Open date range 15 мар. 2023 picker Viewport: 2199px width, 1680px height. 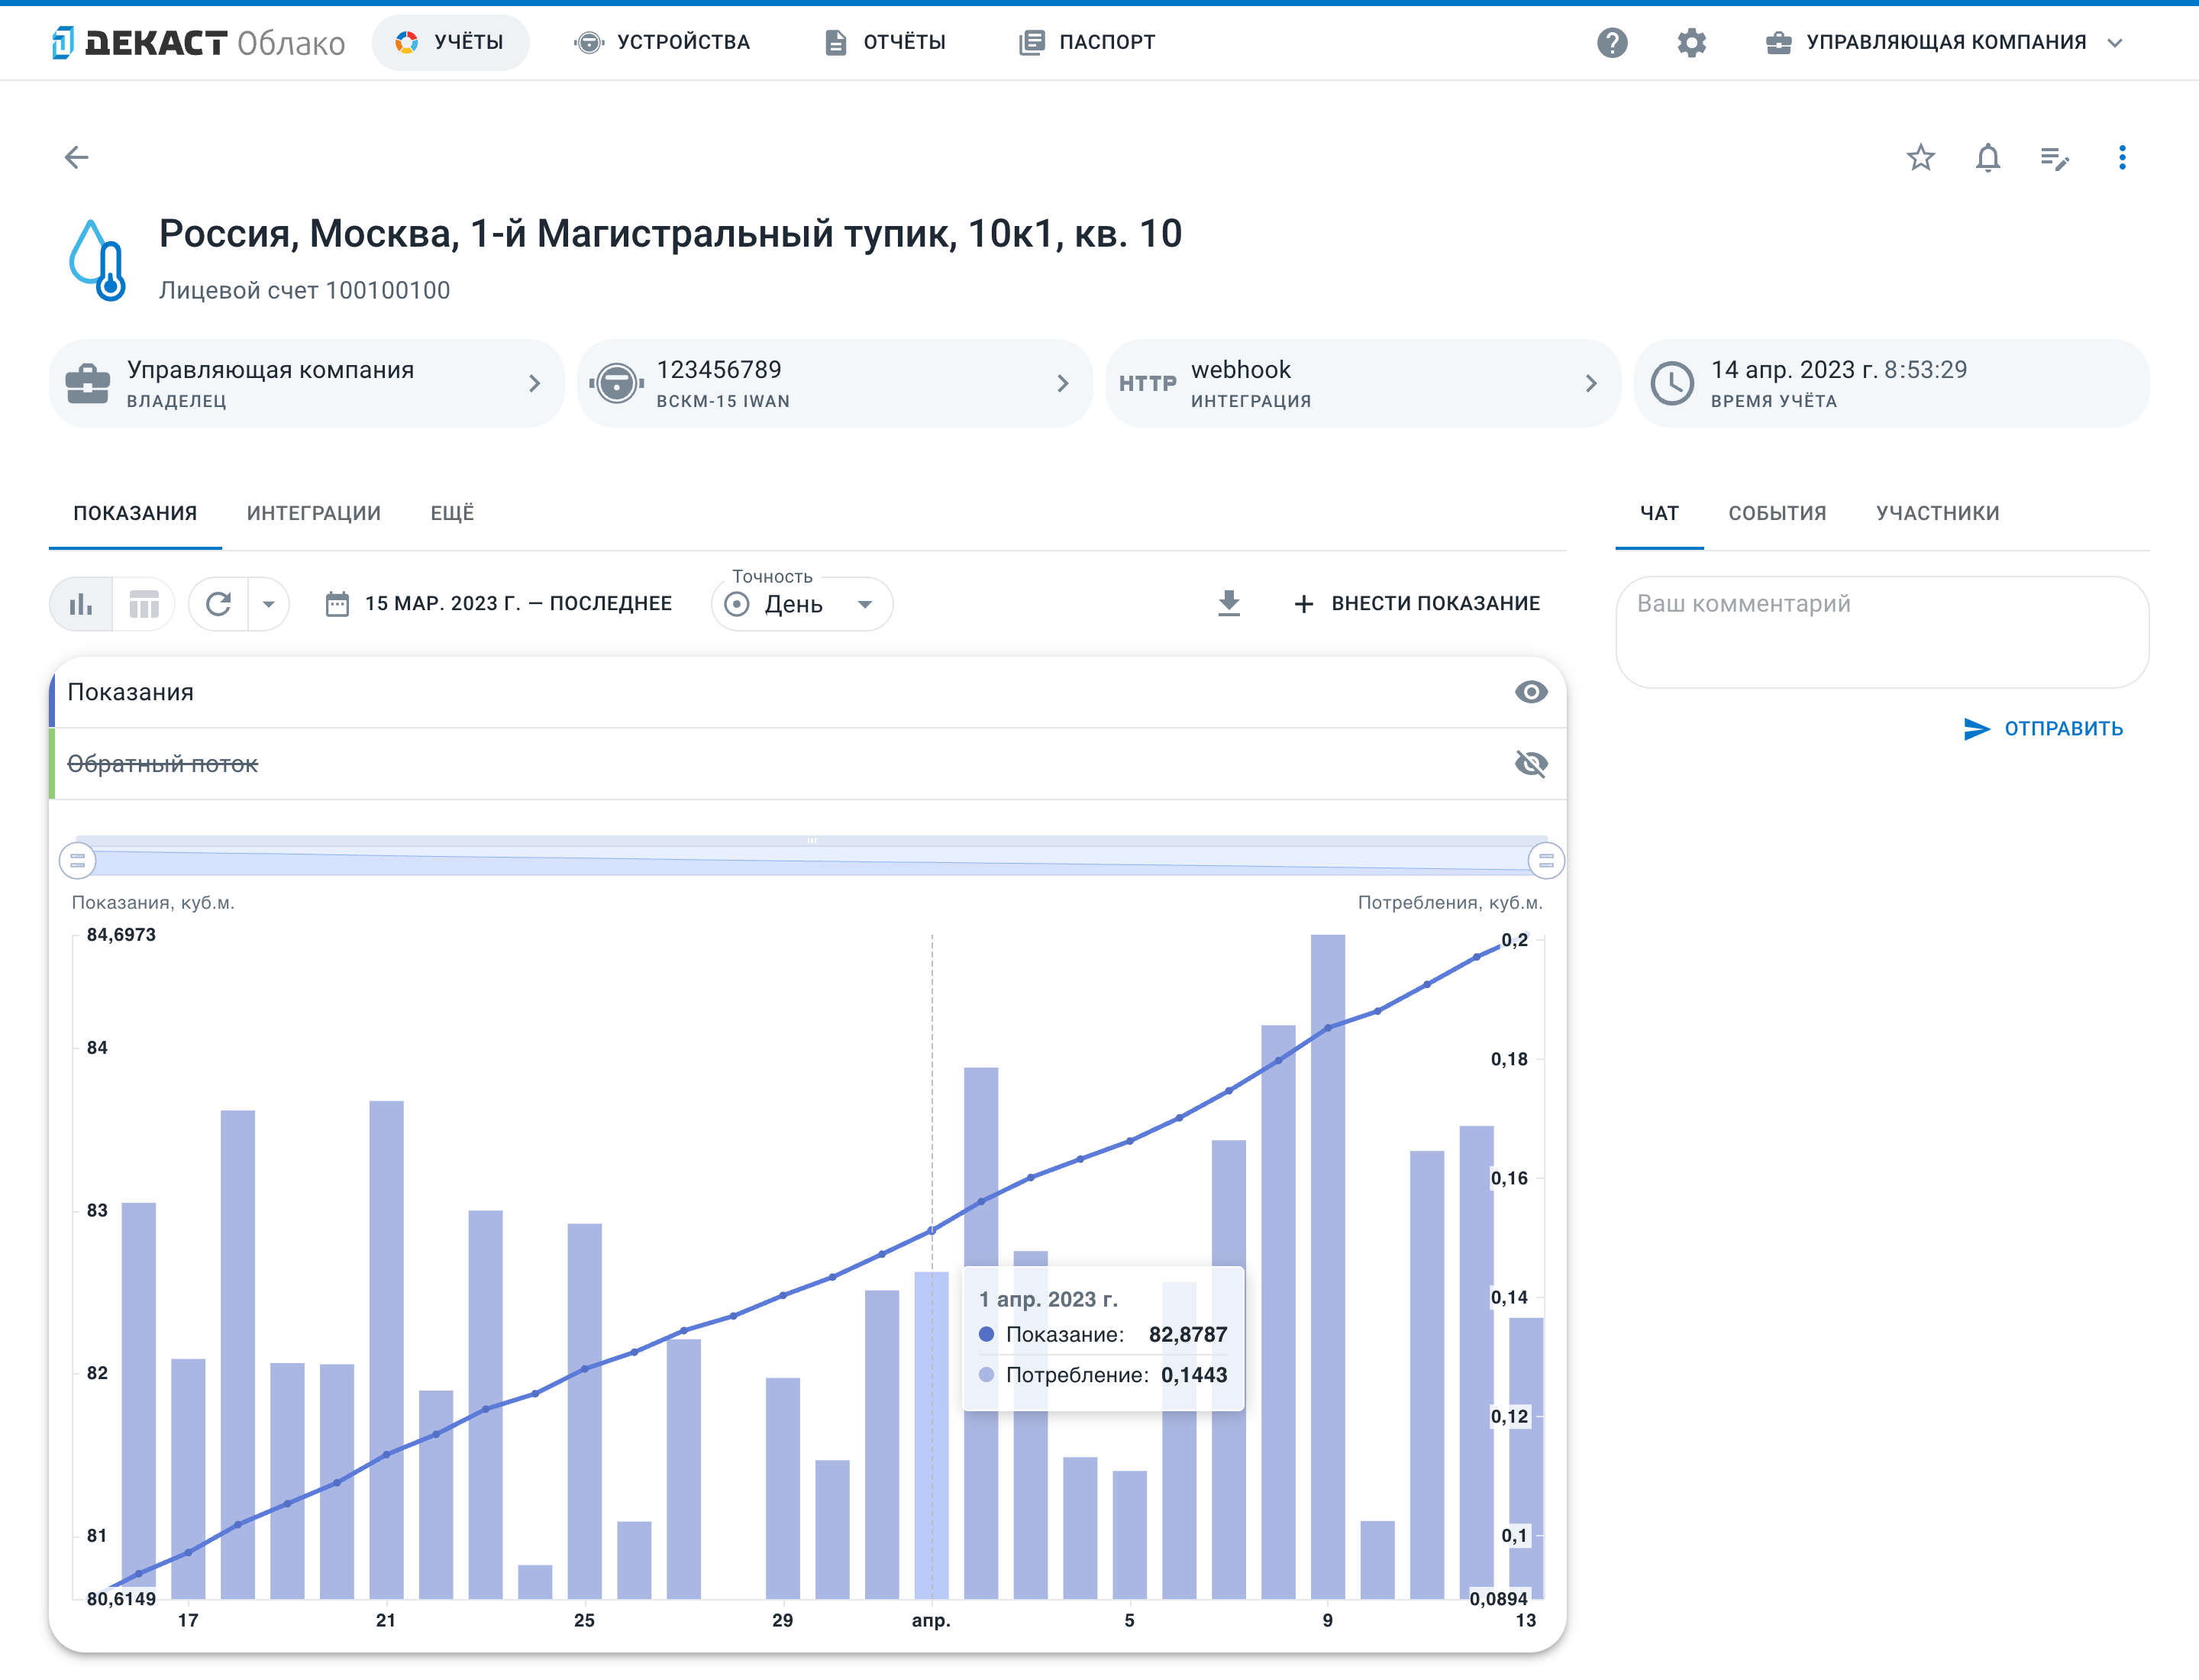tap(499, 604)
